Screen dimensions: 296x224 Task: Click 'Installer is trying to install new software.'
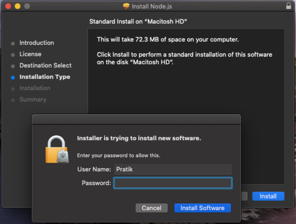tap(139, 138)
